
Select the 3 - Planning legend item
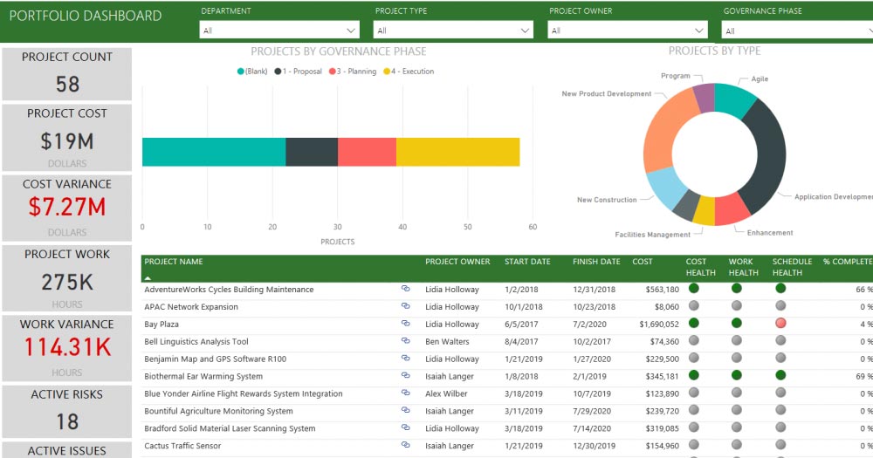point(353,72)
